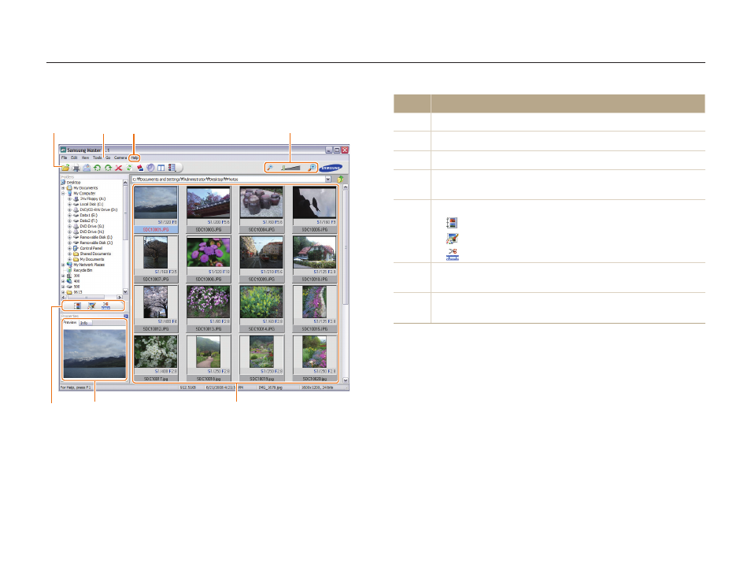
Task: Click '1600x1200, 24 bits' in status bar
Action: click(317, 387)
